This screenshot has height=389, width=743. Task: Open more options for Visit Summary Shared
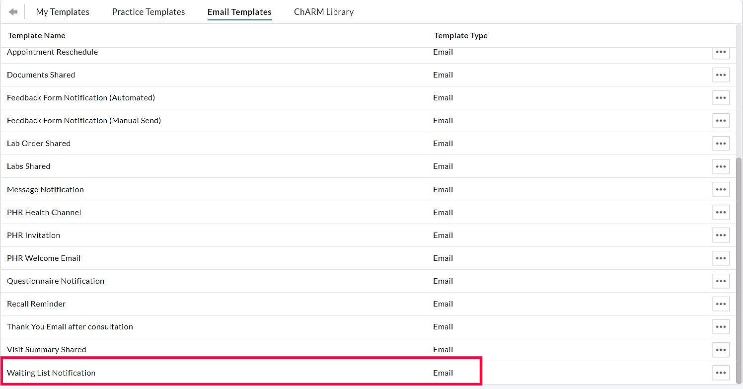[x=721, y=350]
